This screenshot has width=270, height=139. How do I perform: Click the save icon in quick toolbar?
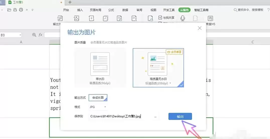click(x=15, y=10)
